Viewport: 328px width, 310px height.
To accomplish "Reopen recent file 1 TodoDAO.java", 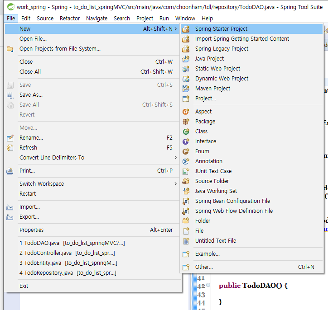I will pos(92,243).
